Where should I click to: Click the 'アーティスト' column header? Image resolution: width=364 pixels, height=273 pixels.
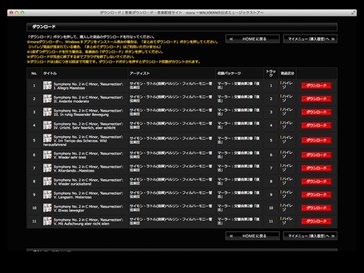click(x=140, y=73)
